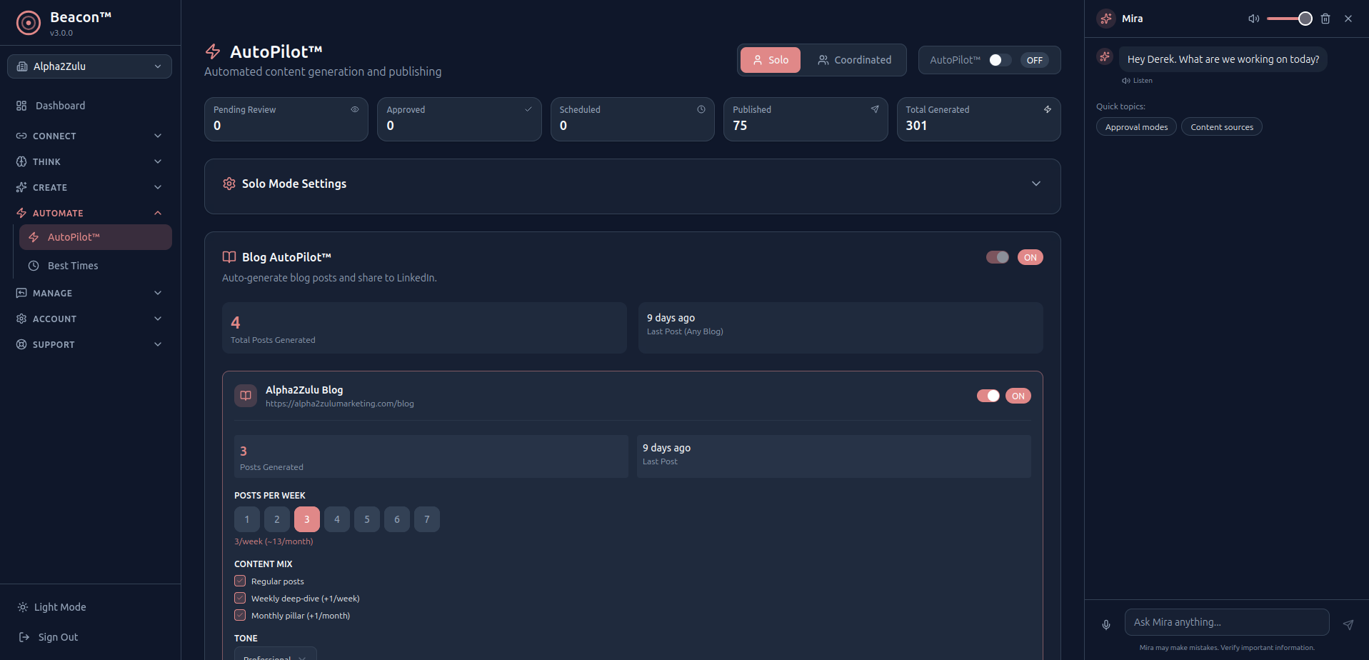The height and width of the screenshot is (660, 1369).
Task: Adjust the Mira volume slider
Action: point(1290,19)
